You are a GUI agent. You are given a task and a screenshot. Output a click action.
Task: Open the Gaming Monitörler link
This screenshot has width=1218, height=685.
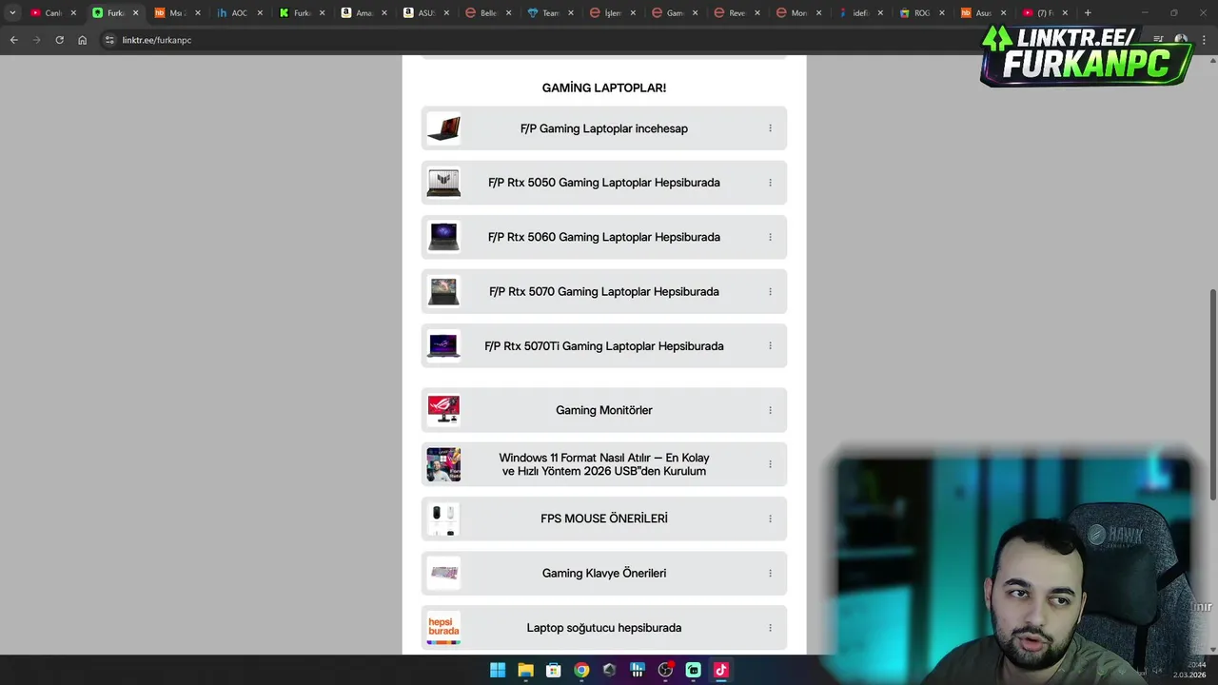pyautogui.click(x=604, y=410)
